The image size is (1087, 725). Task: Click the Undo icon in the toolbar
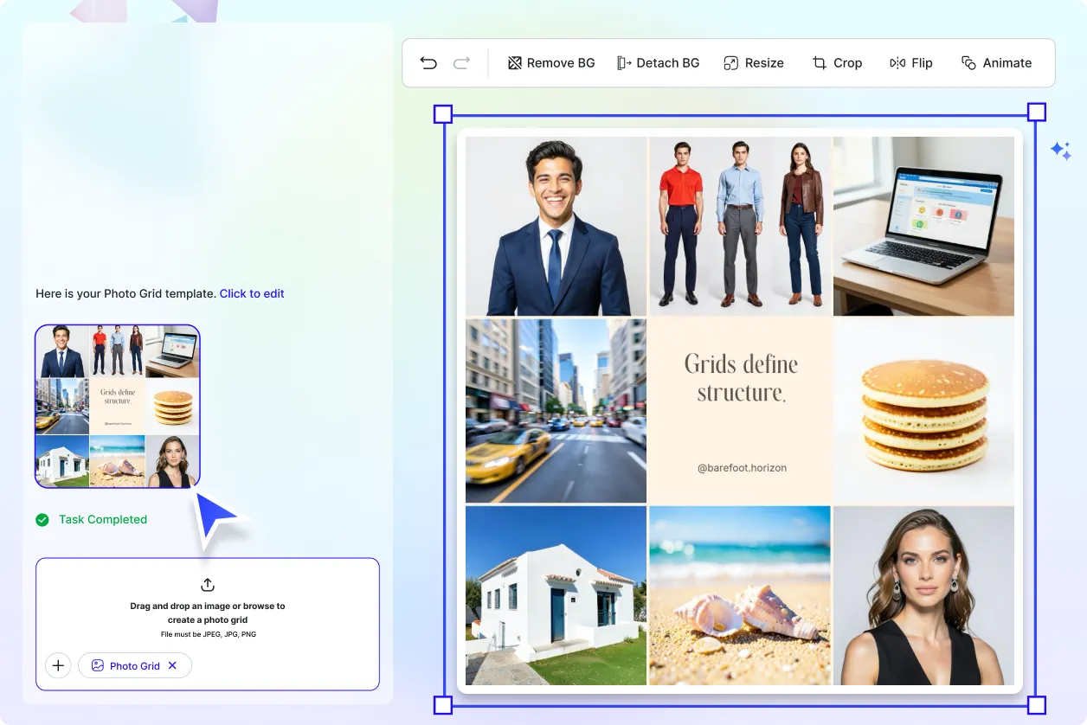(x=428, y=62)
